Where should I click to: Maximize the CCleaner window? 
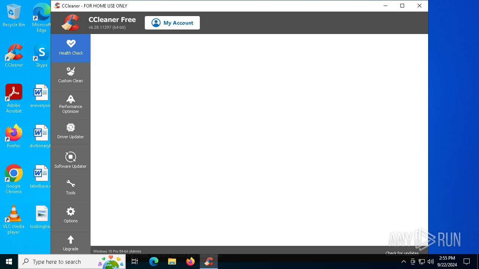coord(402,6)
